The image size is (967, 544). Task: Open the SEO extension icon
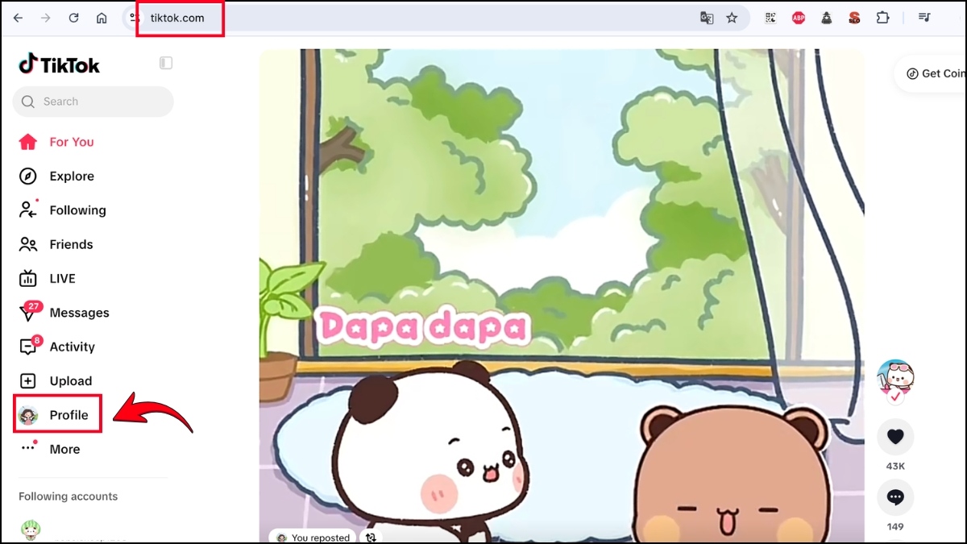pyautogui.click(x=854, y=18)
